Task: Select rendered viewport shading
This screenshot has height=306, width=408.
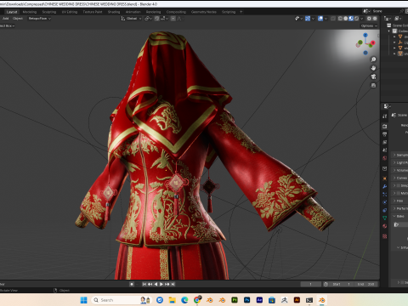Action: click(356, 19)
